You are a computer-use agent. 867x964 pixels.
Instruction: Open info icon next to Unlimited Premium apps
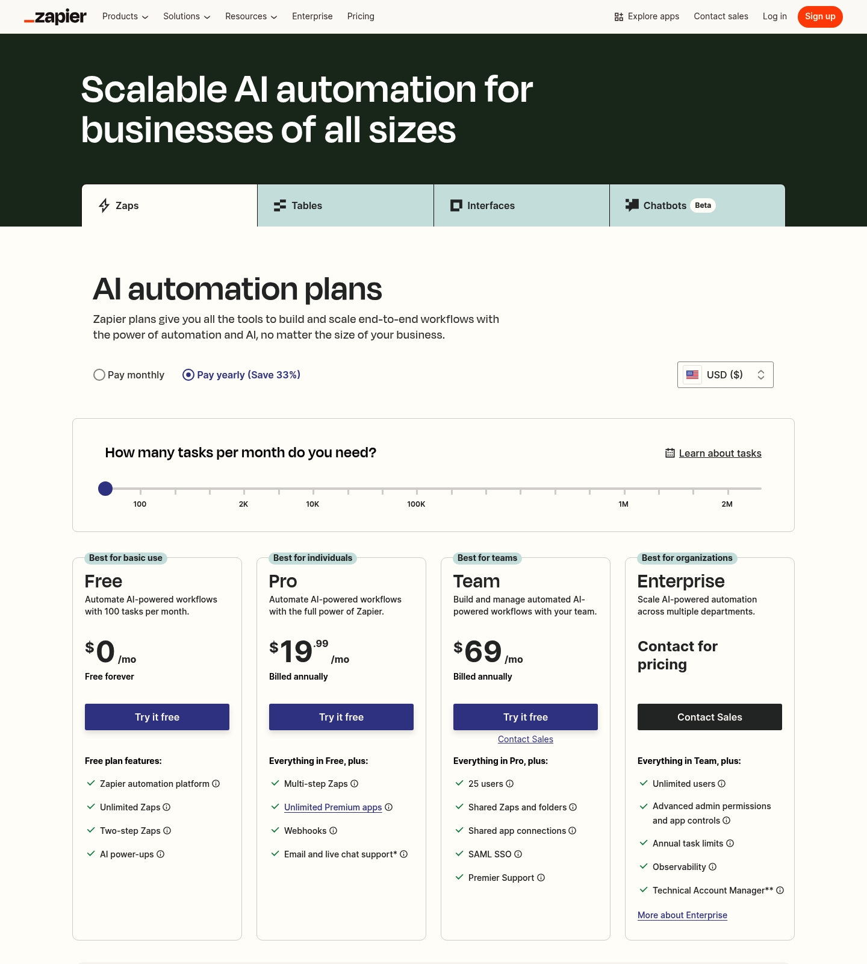pyautogui.click(x=389, y=807)
